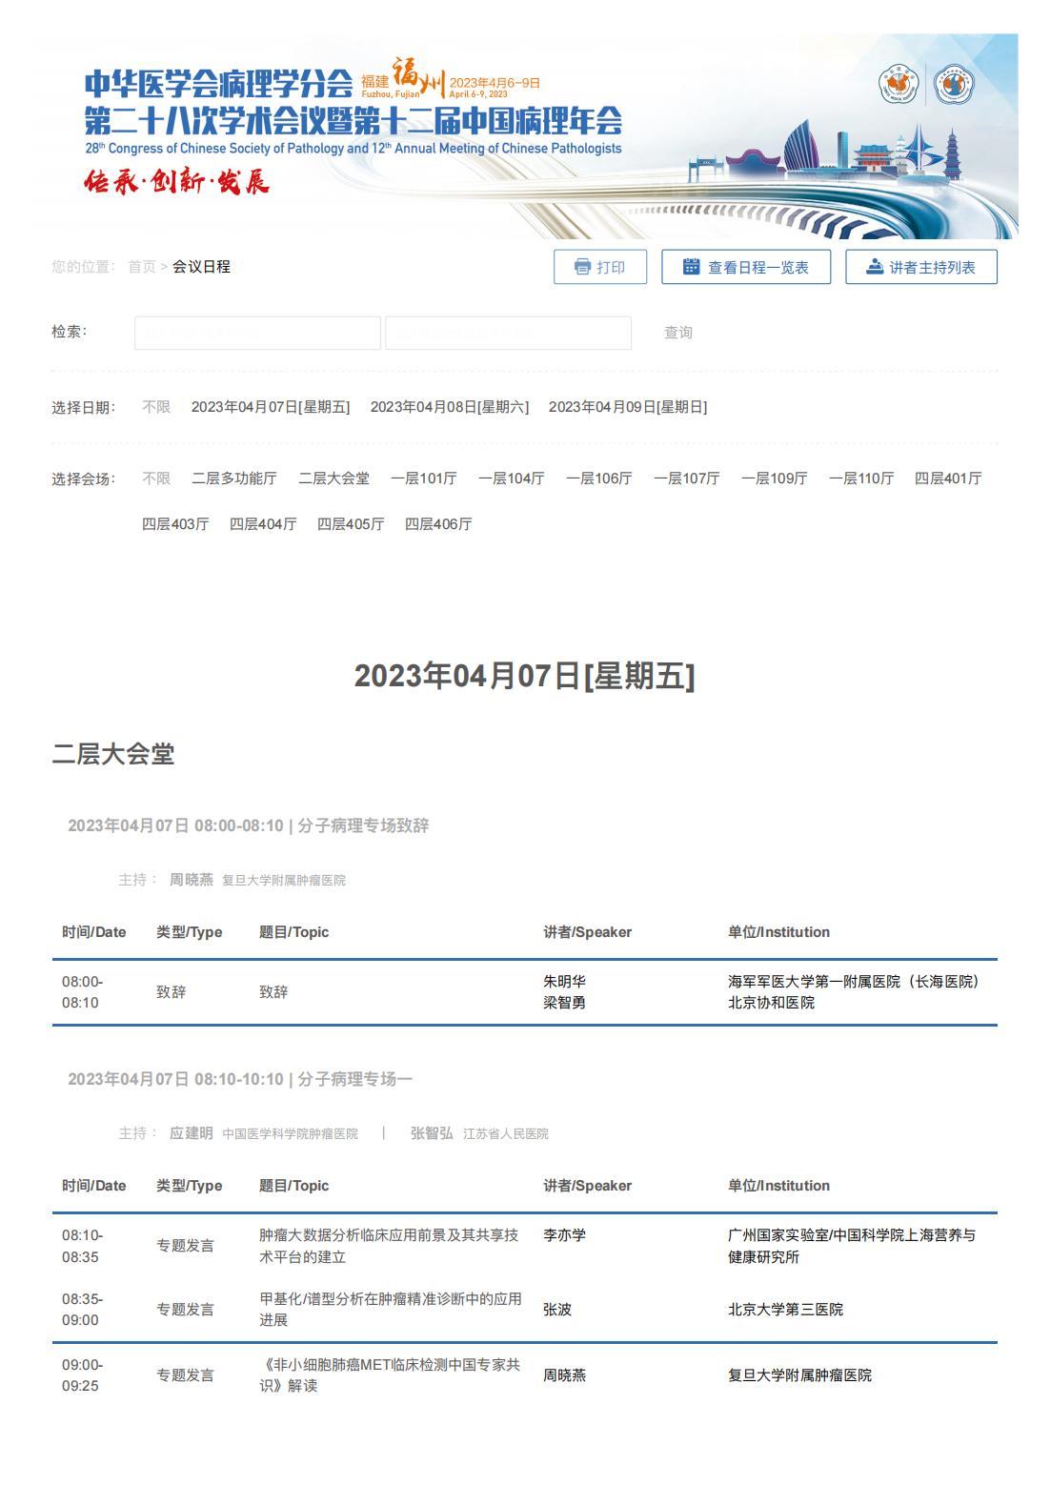Click speaker name 张波
The width and height of the screenshot is (1050, 1486).
click(557, 1310)
